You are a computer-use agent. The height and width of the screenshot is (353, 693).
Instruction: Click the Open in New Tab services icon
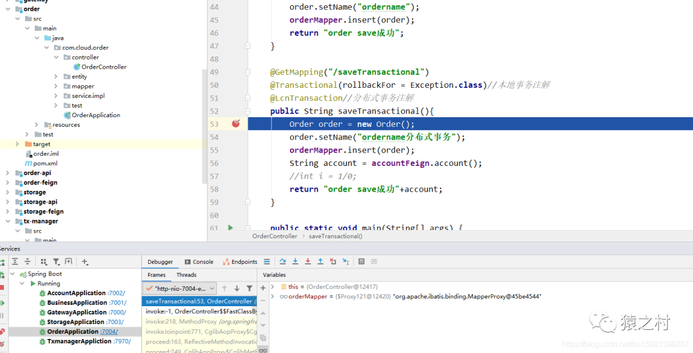pos(69,261)
